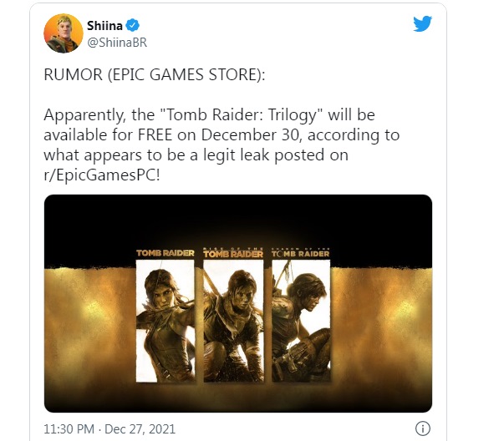Open Shiina's profile avatar picture

pyautogui.click(x=64, y=33)
